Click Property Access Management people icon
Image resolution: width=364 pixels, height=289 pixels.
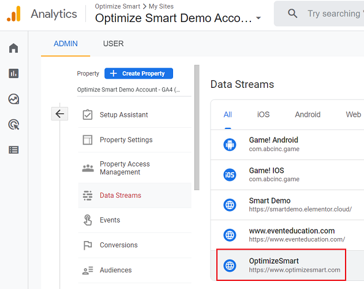click(88, 168)
